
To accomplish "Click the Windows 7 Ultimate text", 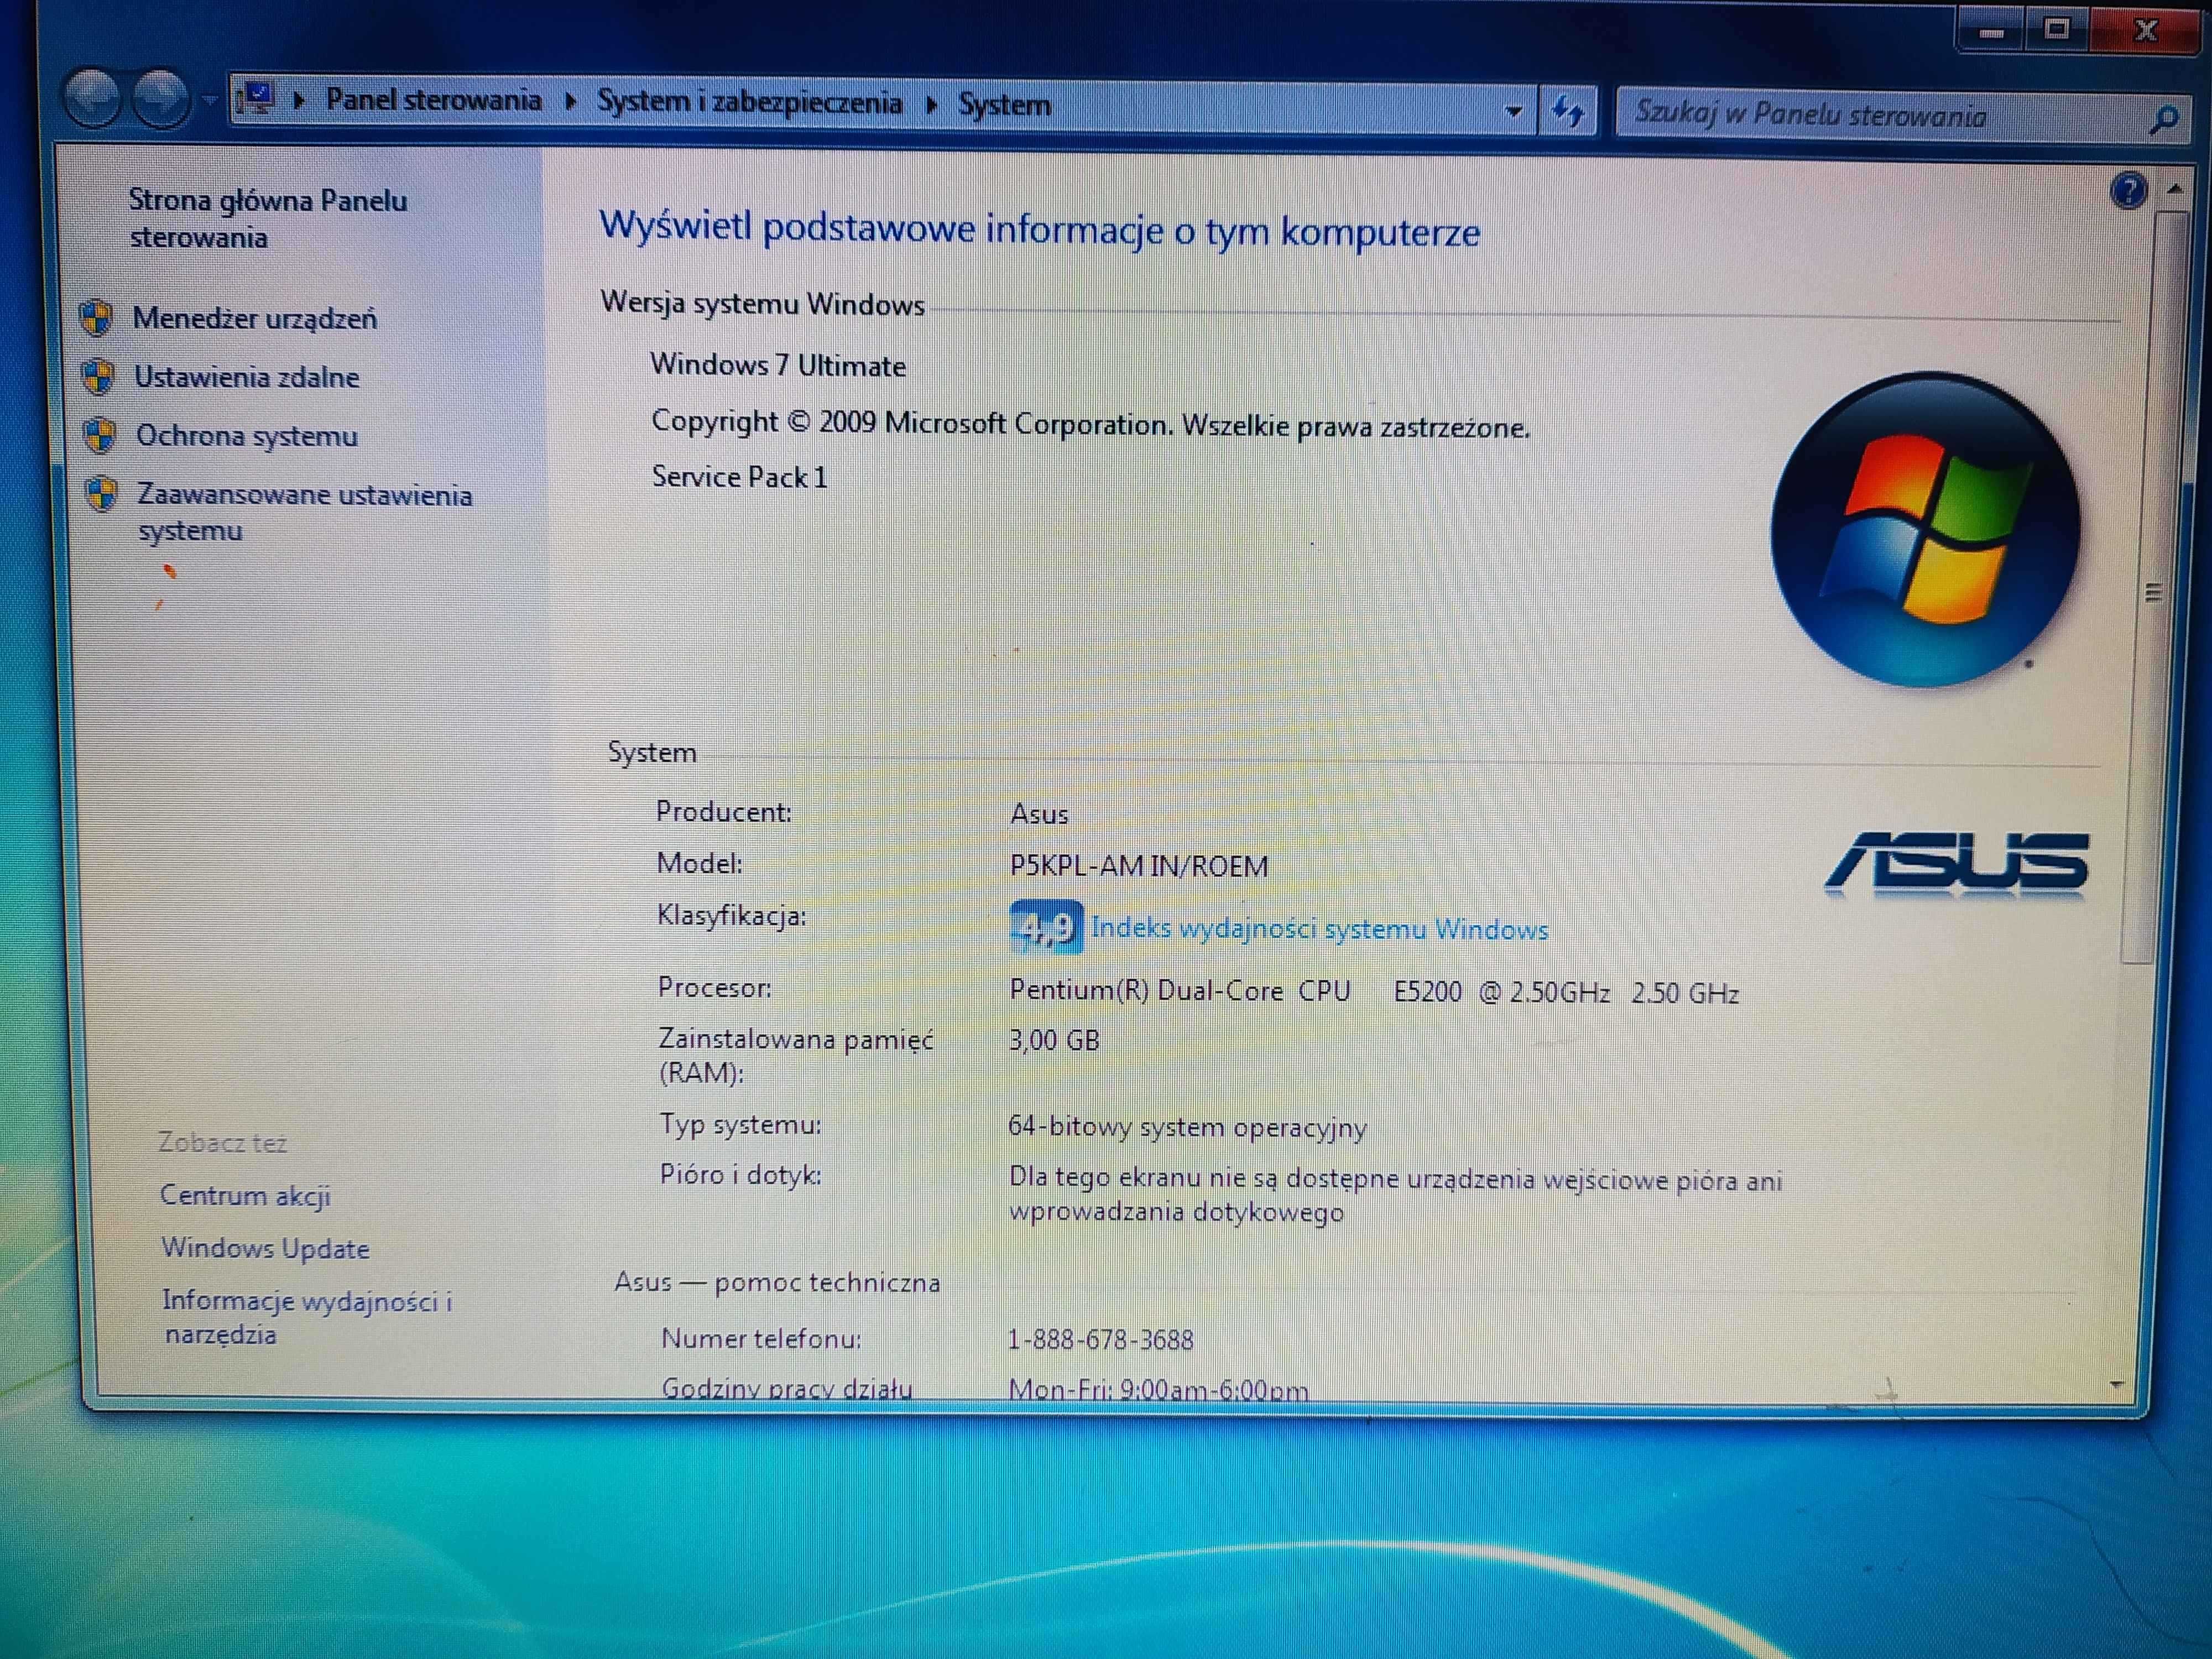I will [778, 365].
